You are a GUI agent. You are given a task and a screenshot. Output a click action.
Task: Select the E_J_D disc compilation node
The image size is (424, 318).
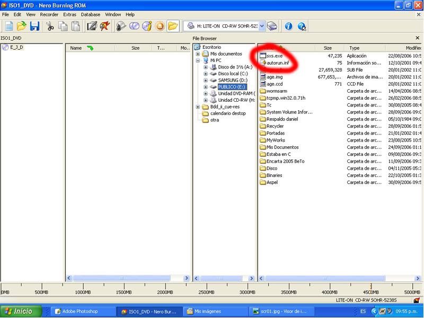pos(17,47)
